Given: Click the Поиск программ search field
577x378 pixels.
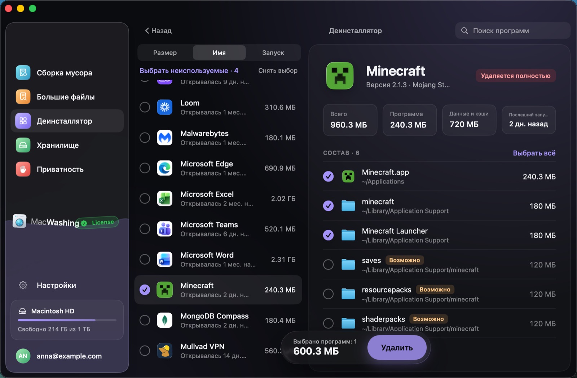Looking at the screenshot, I should [512, 31].
